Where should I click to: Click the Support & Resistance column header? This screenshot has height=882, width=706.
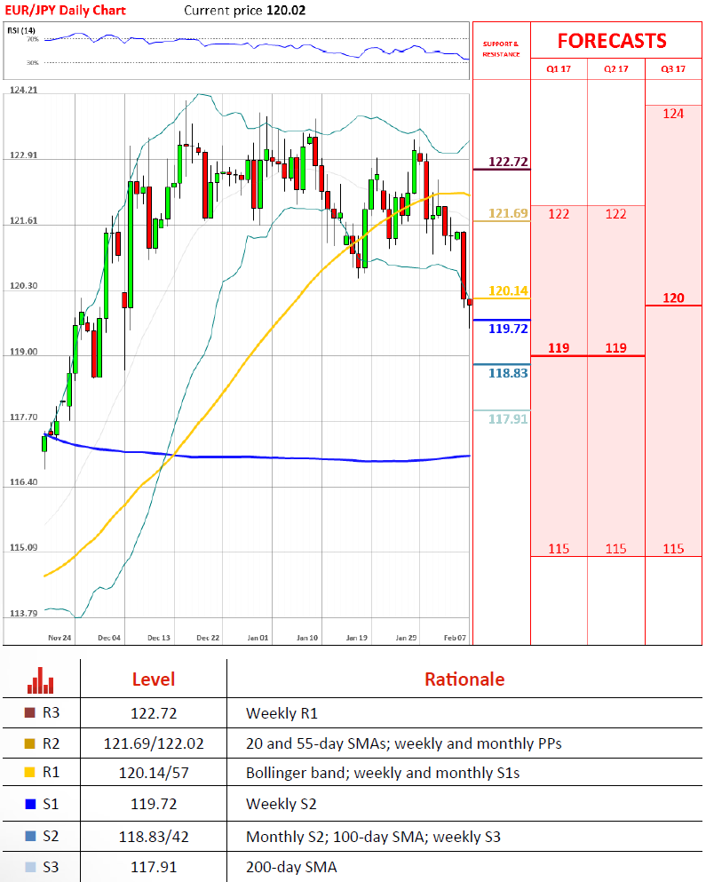pyautogui.click(x=501, y=49)
